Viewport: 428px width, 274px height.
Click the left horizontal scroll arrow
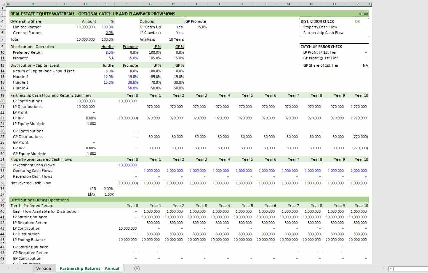click(x=391, y=268)
